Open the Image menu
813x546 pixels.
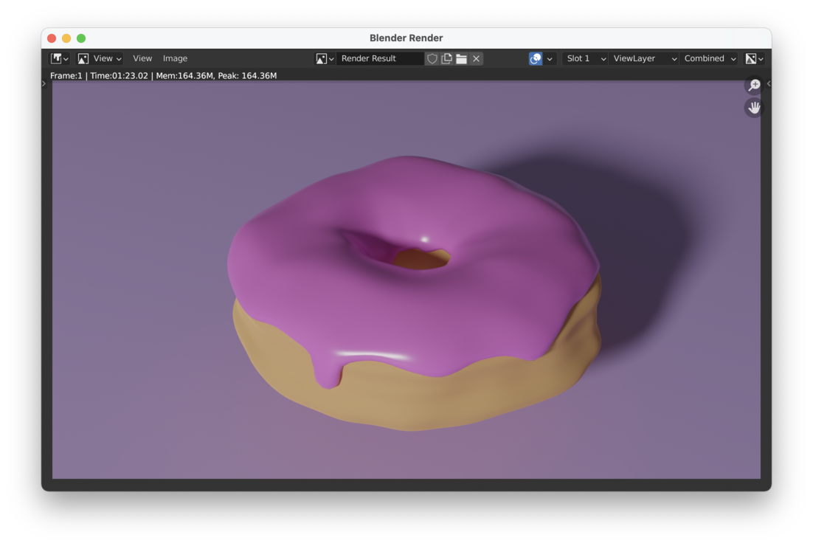click(x=175, y=58)
